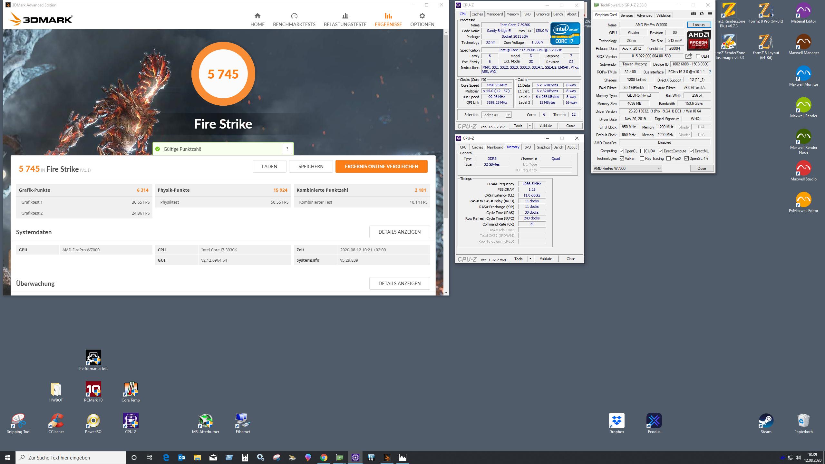Click the Laden button

click(x=269, y=167)
